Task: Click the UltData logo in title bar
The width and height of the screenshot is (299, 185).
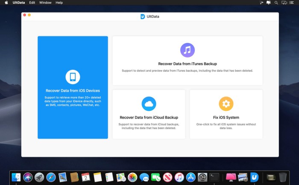Action: [143, 17]
